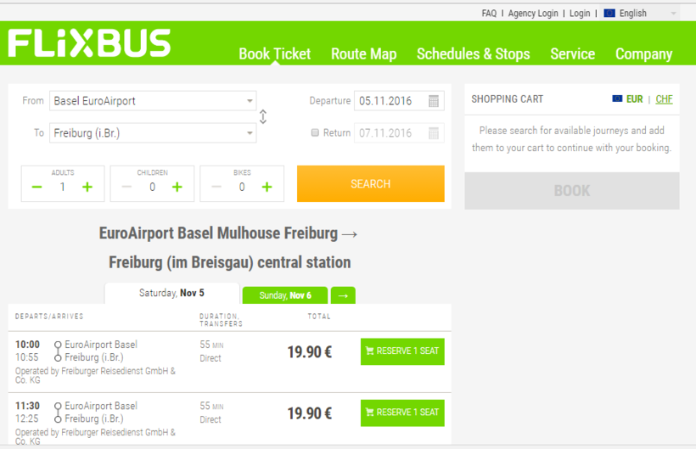The width and height of the screenshot is (696, 449).
Task: Expand the From station dropdown
Action: [250, 101]
